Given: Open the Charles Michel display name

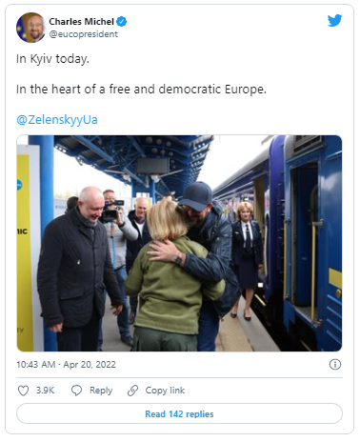Looking at the screenshot, I should pyautogui.click(x=81, y=22).
